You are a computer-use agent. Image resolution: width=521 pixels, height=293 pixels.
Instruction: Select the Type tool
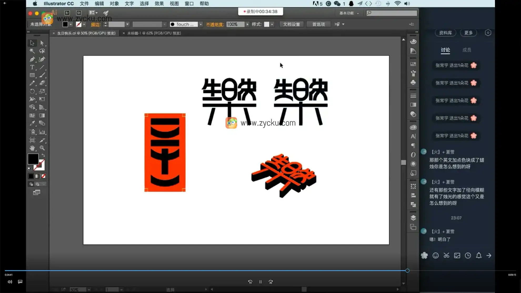click(32, 67)
